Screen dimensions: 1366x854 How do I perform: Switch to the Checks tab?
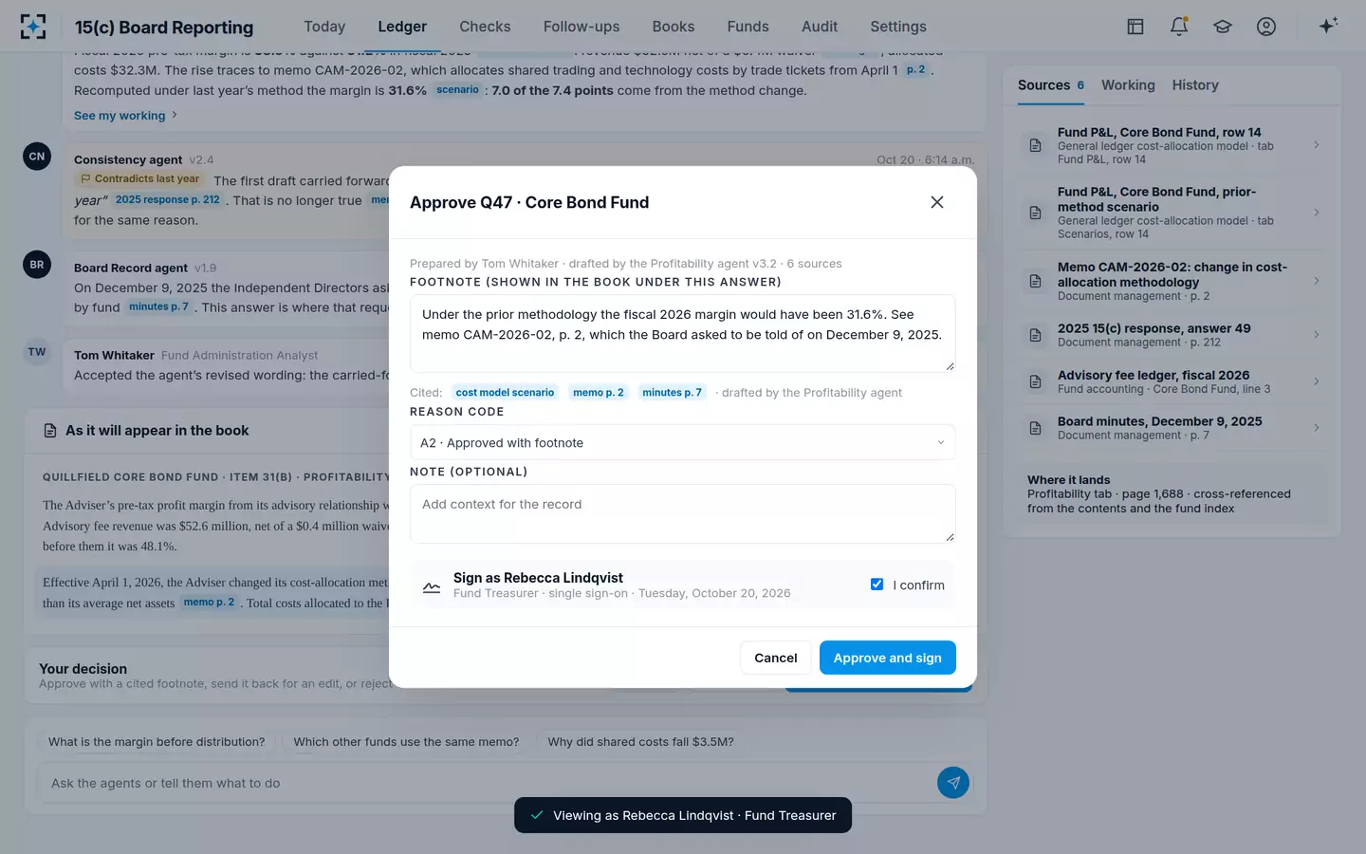click(x=485, y=27)
